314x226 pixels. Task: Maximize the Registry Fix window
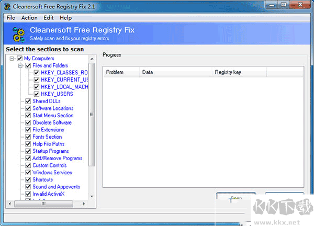(283, 5)
